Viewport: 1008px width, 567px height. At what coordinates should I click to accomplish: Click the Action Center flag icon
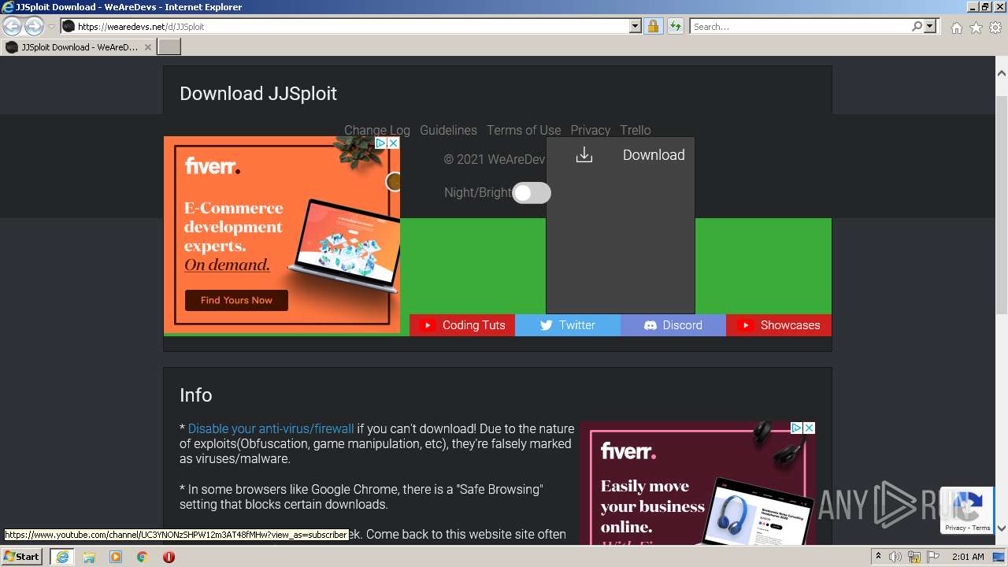click(x=933, y=557)
